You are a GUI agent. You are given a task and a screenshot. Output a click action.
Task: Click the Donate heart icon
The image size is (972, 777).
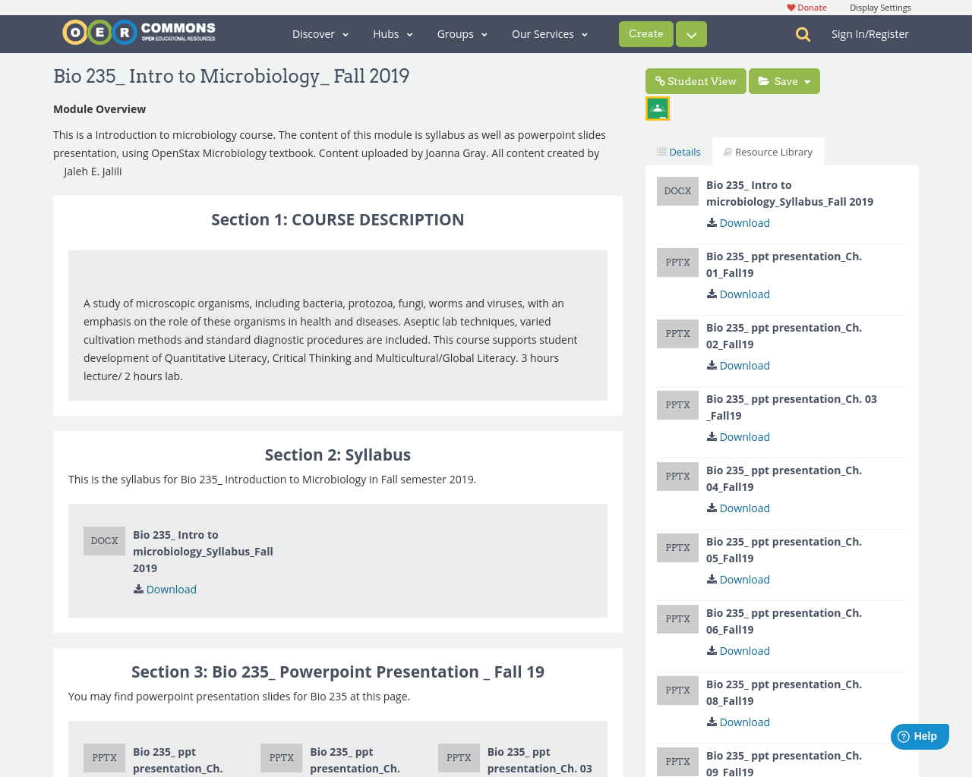click(790, 6)
